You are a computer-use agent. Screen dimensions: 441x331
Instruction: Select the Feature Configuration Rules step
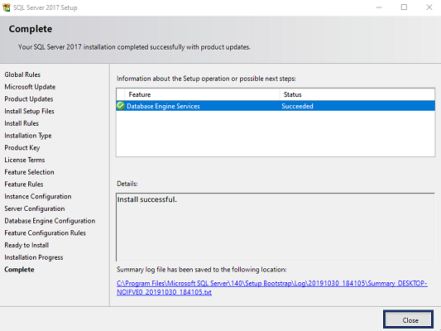click(x=45, y=233)
